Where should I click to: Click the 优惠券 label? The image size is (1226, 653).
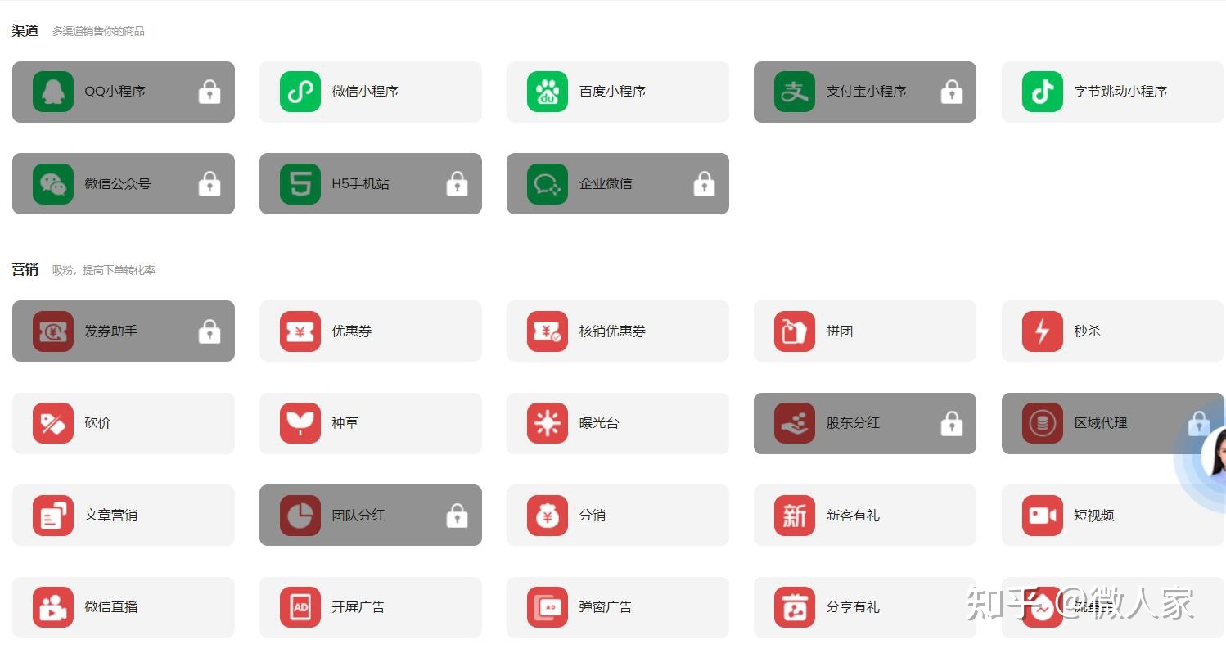pyautogui.click(x=352, y=331)
